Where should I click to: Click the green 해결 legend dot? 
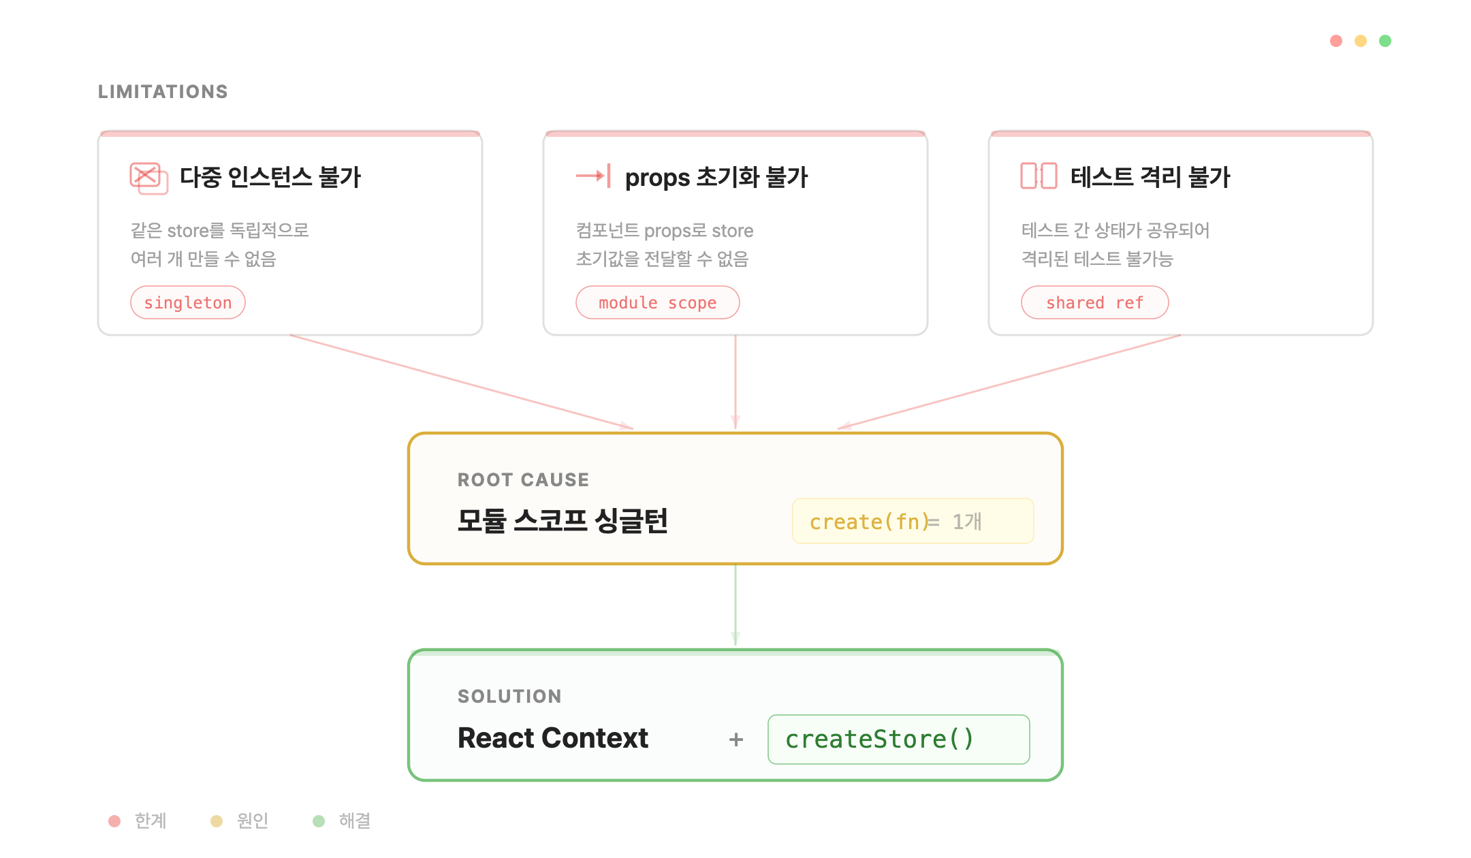click(x=319, y=821)
